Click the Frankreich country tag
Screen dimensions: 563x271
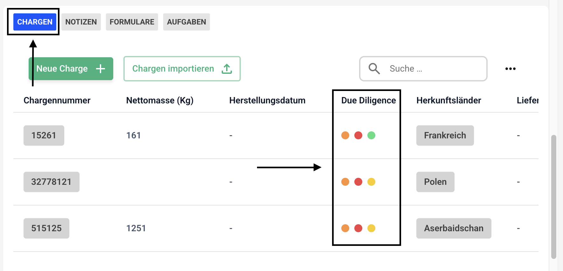pyautogui.click(x=445, y=135)
